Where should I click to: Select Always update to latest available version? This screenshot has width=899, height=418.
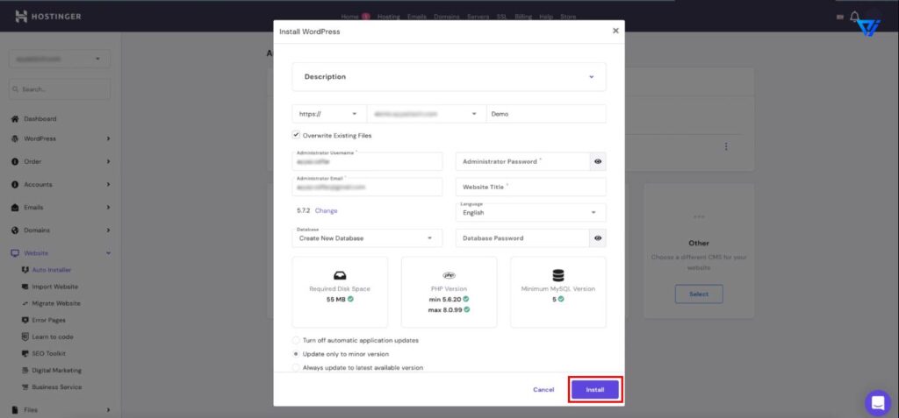296,367
